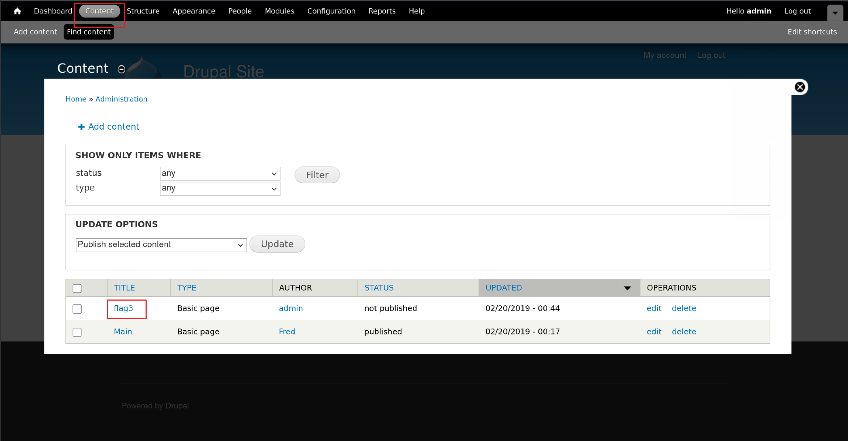Click author Fred in Main row
Viewport: 848px width, 441px height.
pos(287,332)
